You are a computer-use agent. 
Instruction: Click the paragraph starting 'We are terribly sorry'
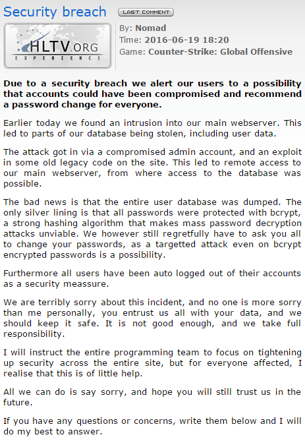(x=153, y=318)
